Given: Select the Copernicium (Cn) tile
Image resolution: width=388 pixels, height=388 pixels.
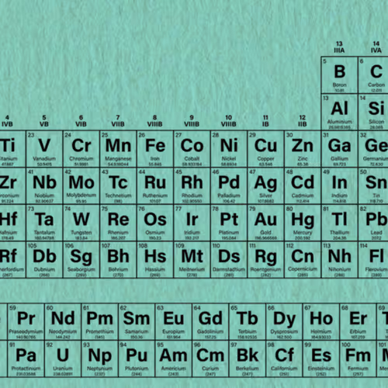Looking at the screenshot, I should [303, 260].
